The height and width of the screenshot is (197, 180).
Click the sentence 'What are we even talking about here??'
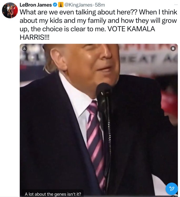[78, 12]
